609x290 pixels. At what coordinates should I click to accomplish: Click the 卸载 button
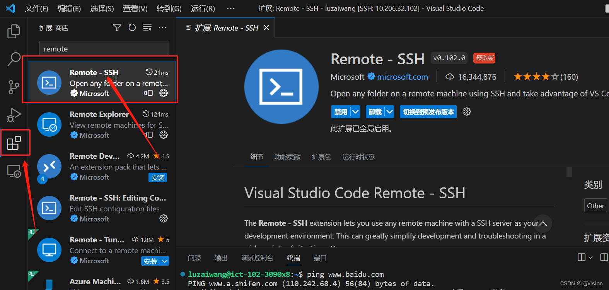[375, 112]
